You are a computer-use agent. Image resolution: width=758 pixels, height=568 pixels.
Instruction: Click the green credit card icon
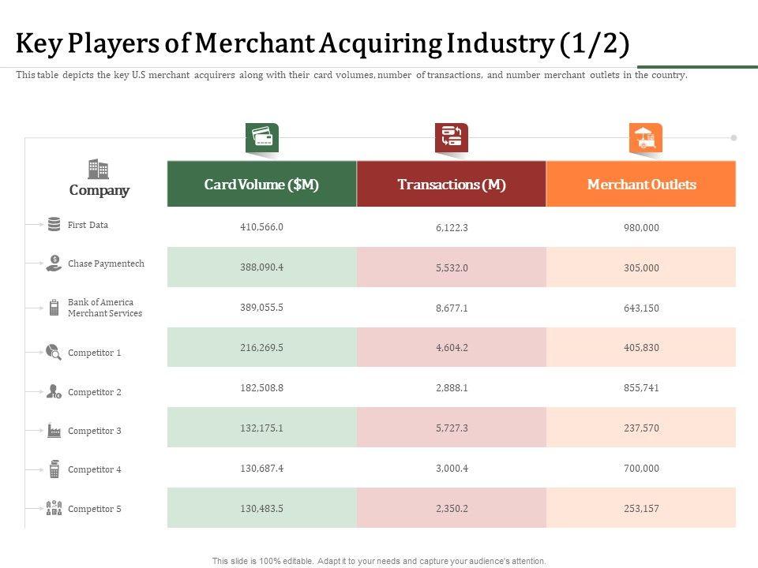(261, 138)
